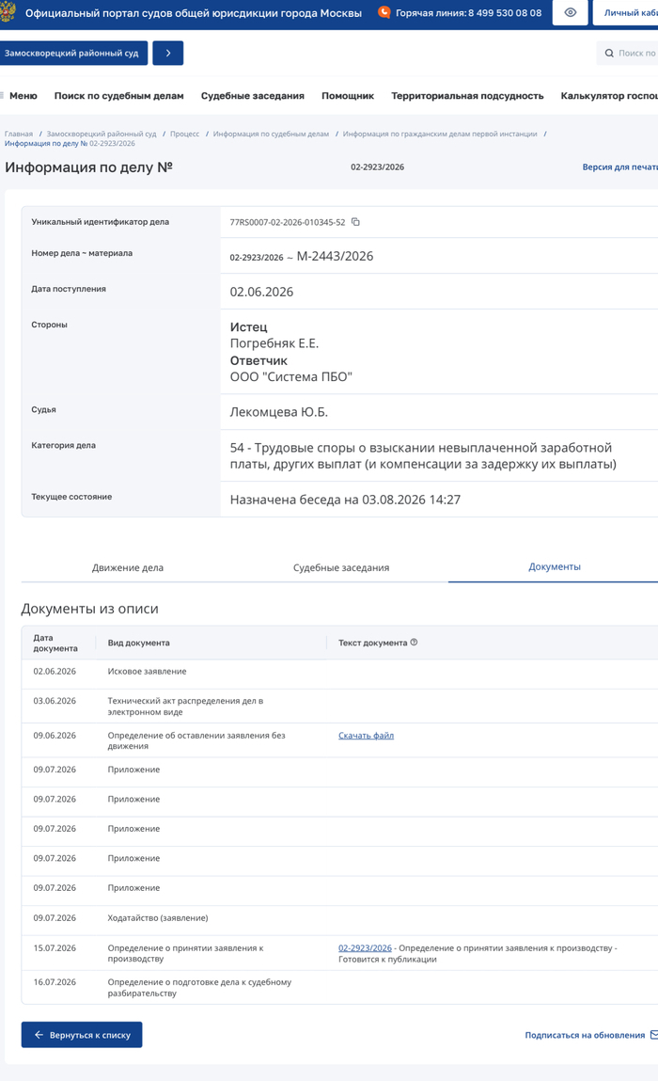Screen dimensions: 658x1081
Task: Click the envelope subscribe icon
Action: [654, 1034]
